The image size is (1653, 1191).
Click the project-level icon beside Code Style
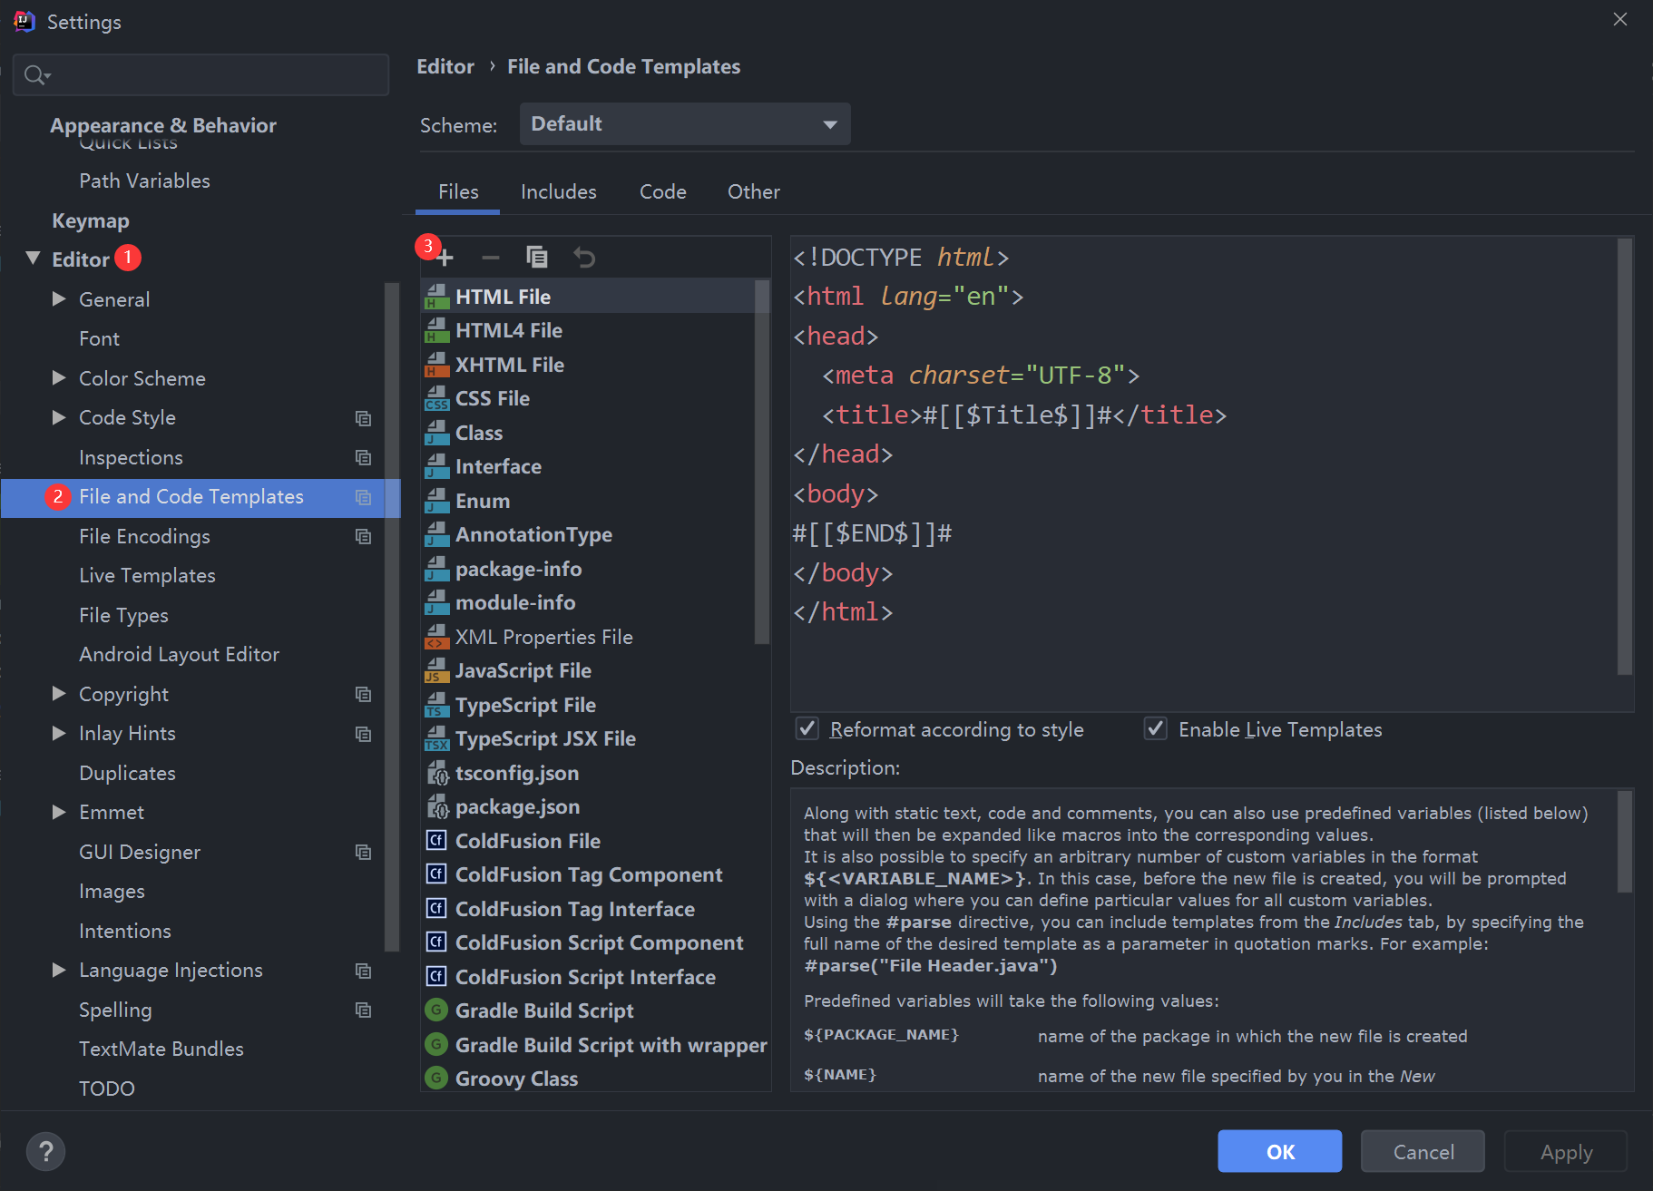pos(363,418)
